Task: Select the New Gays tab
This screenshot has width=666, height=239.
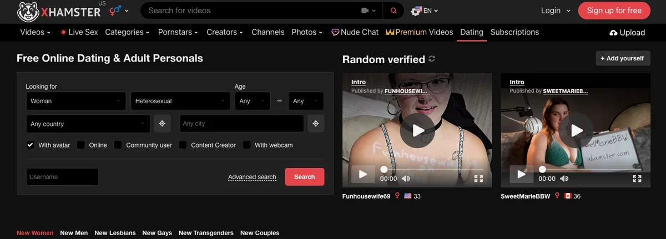Action: pos(157,233)
